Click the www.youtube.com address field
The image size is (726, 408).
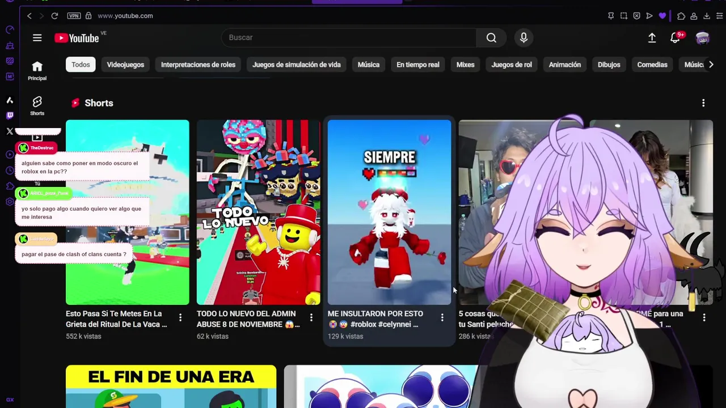125,16
